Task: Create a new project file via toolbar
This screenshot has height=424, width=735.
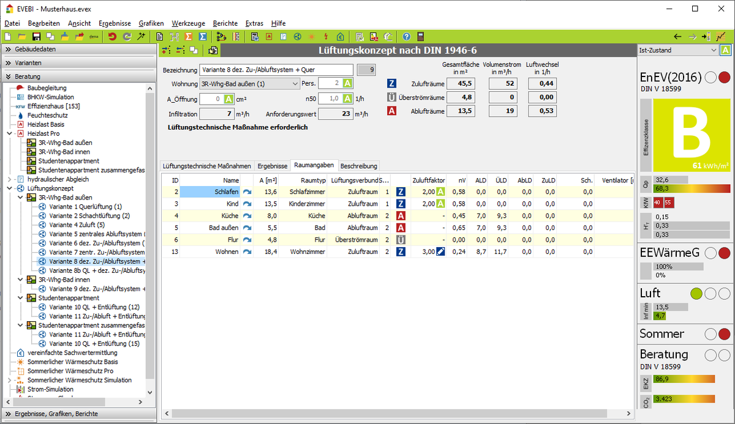Action: (x=9, y=37)
